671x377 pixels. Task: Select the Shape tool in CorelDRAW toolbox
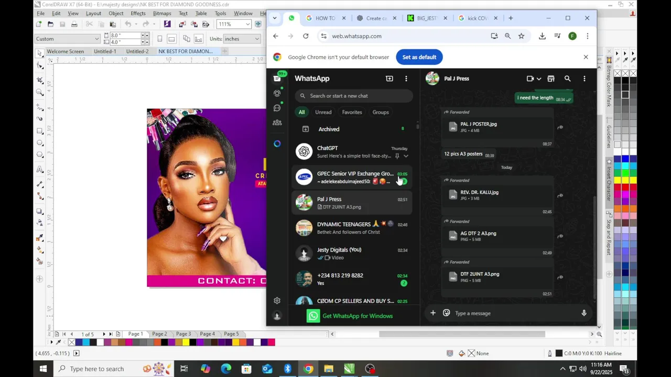40,66
